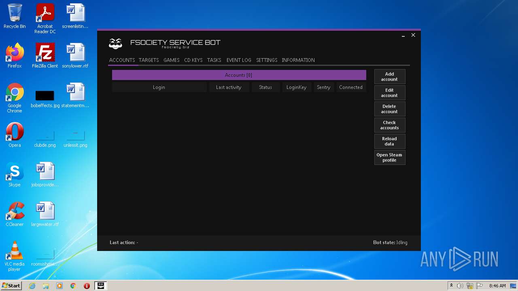
Task: Open the CD KEYS tab
Action: click(193, 60)
